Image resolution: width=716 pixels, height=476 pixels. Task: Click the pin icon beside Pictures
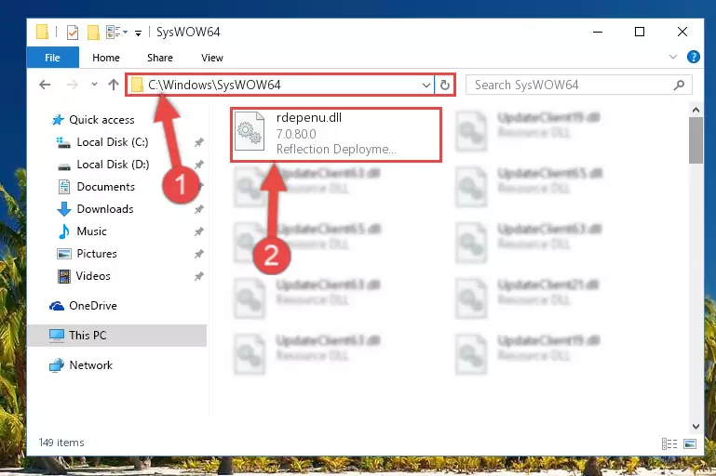pyautogui.click(x=198, y=254)
